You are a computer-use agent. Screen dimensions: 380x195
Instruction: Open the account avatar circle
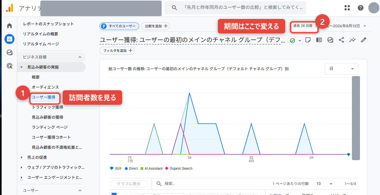click(x=374, y=8)
